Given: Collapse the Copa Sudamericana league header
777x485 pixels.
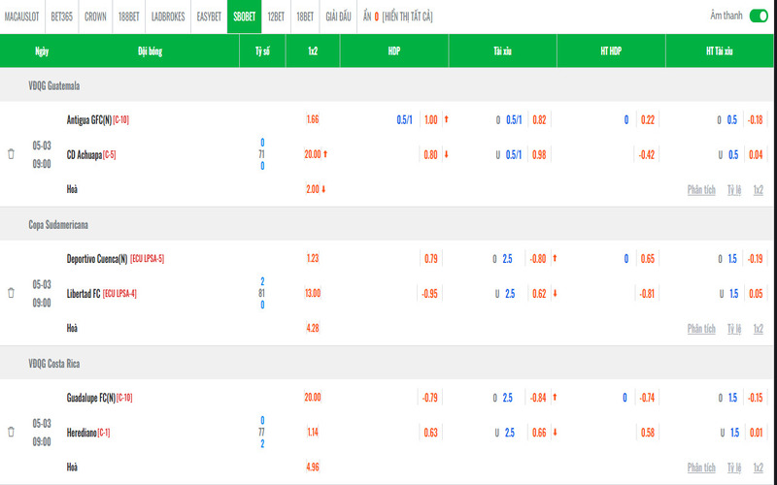Looking at the screenshot, I should pyautogui.click(x=58, y=224).
